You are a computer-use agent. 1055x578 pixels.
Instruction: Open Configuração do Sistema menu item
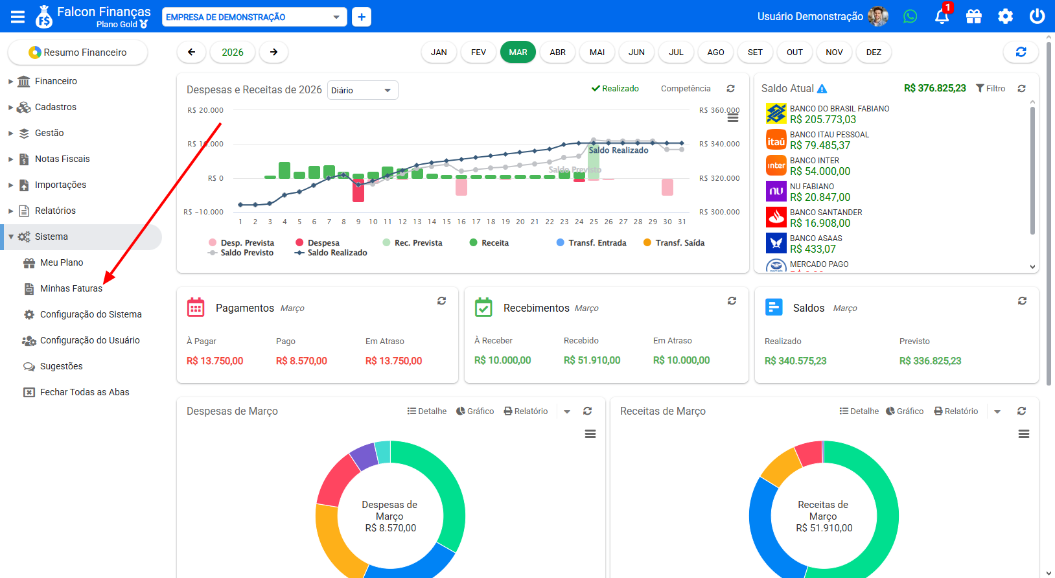(x=91, y=314)
